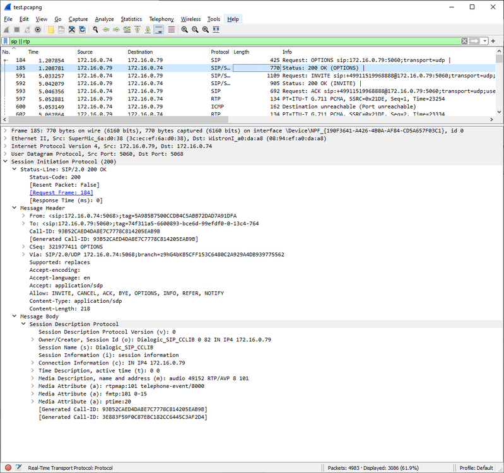Viewport: 504px width, 473px height.
Task: Sort packets by Source column header
Action: [x=100, y=52]
